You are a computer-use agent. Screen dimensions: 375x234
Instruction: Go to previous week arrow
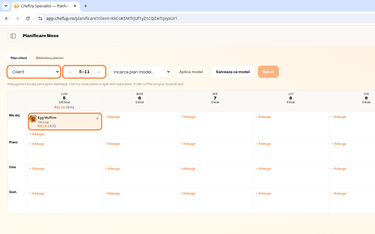70,72
